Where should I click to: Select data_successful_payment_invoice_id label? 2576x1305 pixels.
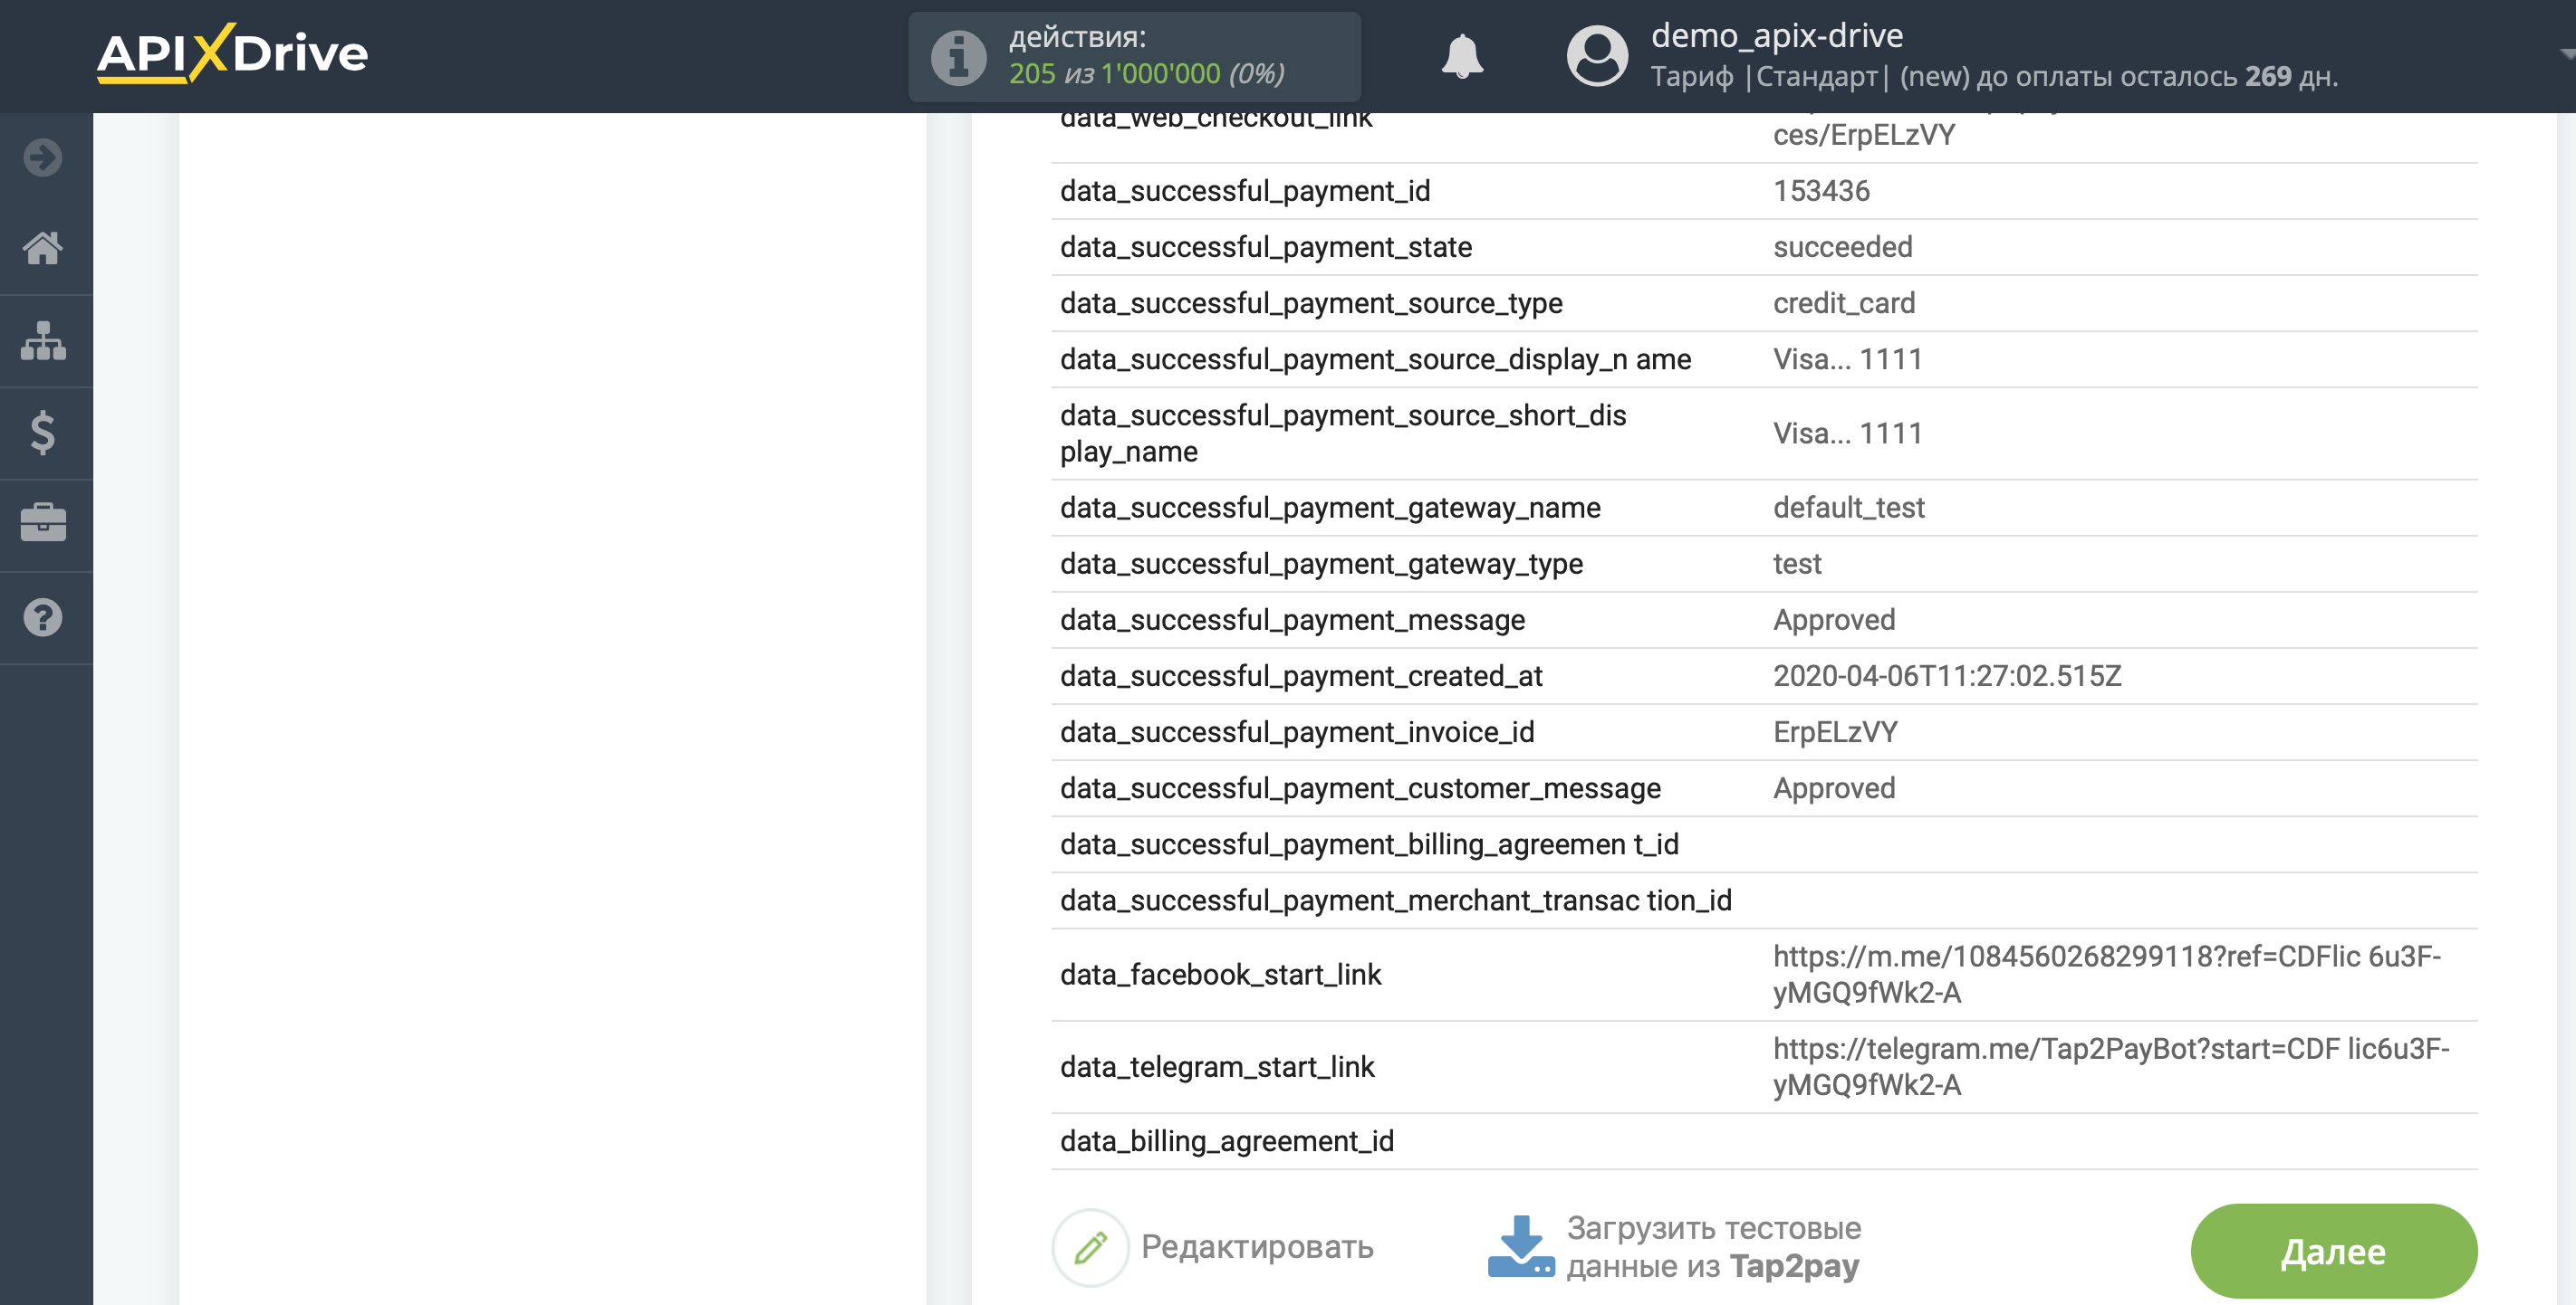pos(1297,731)
